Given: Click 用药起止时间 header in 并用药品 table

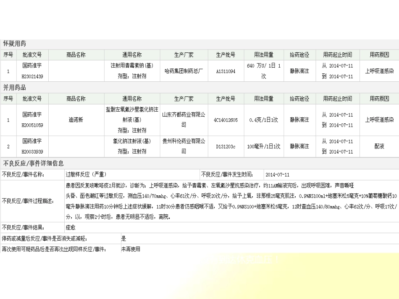Looking at the screenshot, I should (338, 99).
